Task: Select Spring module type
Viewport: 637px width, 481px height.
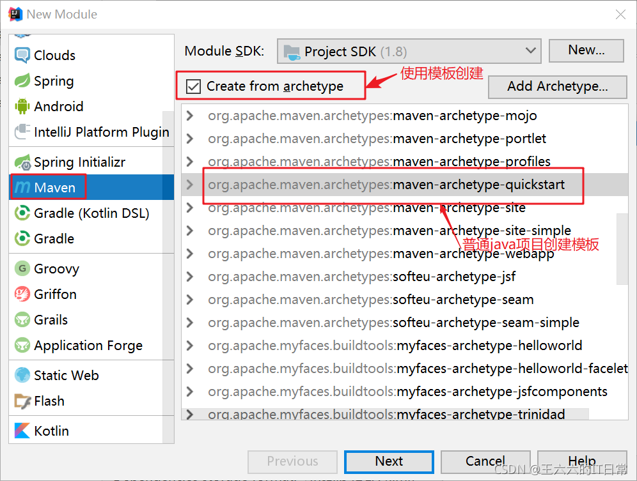Action: (x=91, y=80)
